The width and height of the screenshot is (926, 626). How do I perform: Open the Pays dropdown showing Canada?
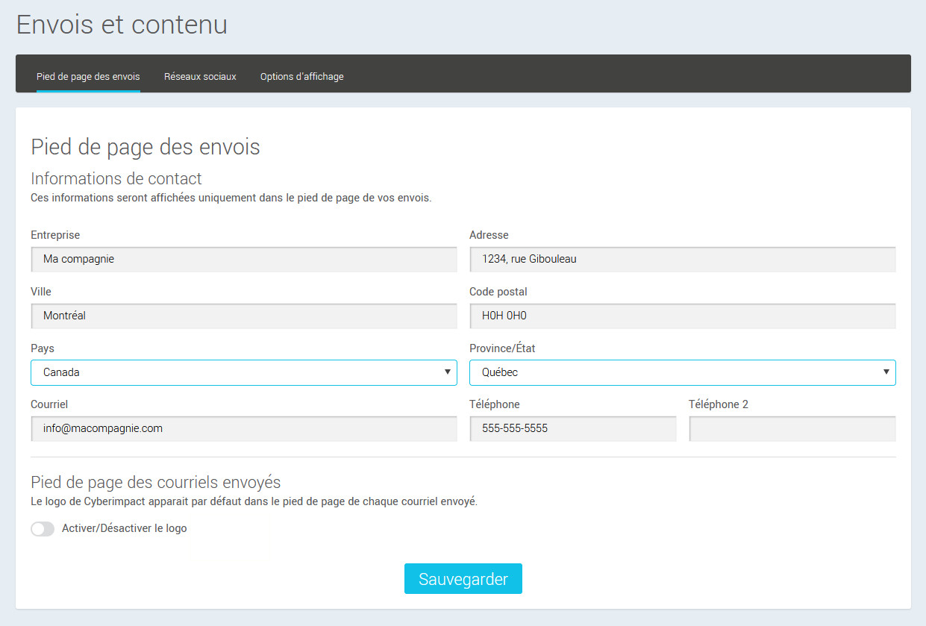point(243,372)
